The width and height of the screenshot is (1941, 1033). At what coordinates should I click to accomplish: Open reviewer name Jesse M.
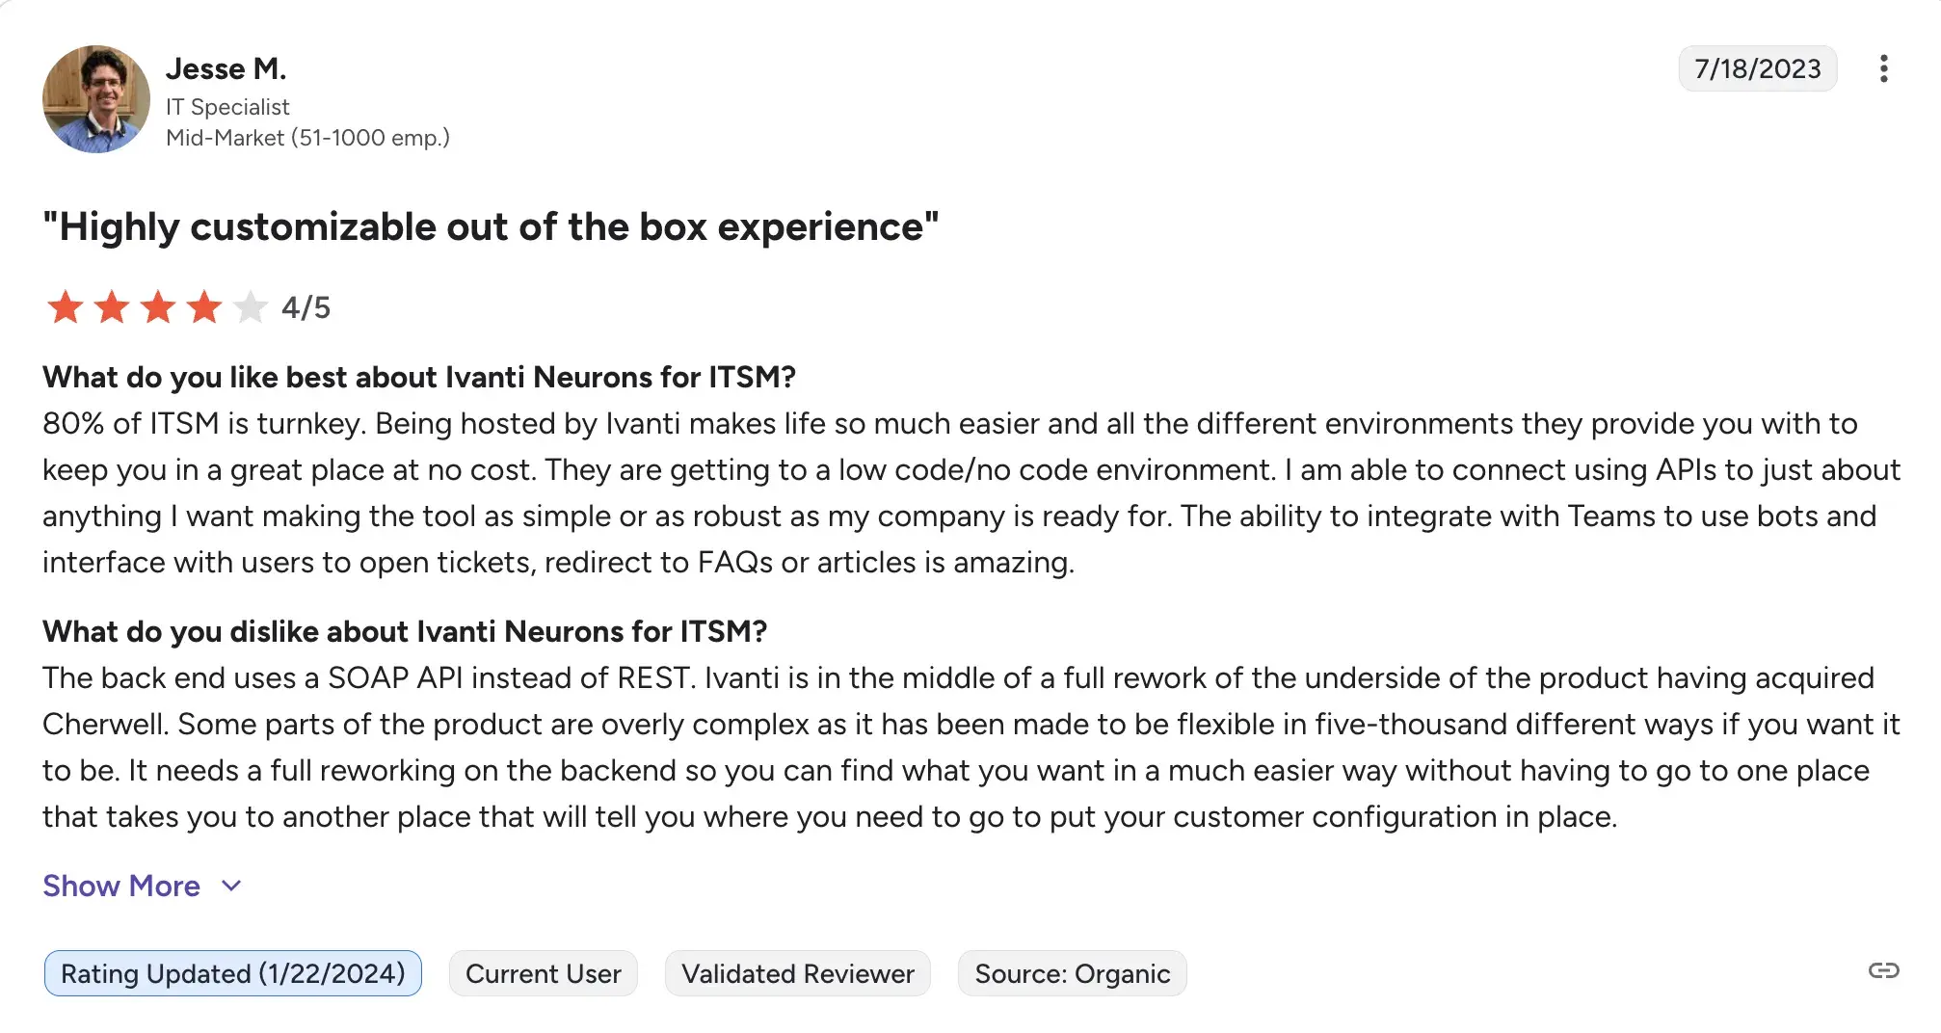point(226,68)
